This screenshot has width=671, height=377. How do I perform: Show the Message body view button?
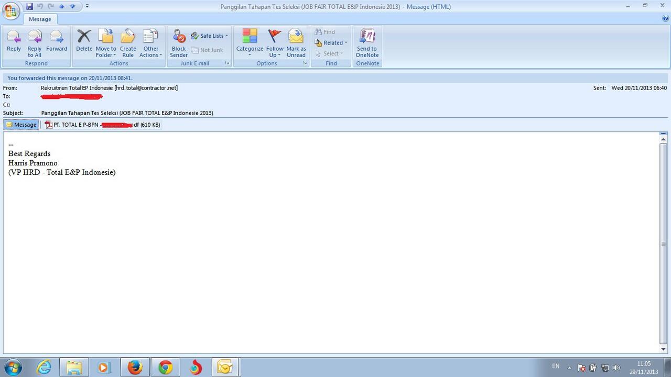(x=21, y=125)
